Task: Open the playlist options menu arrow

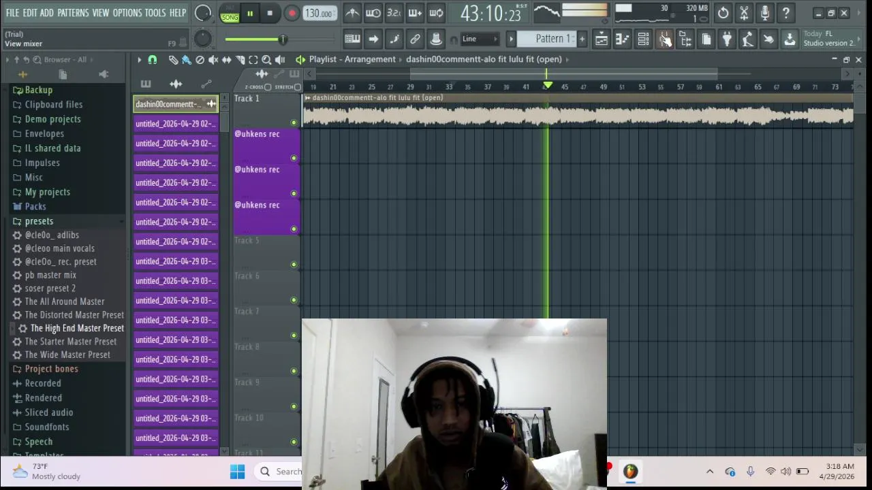Action: 139,60
